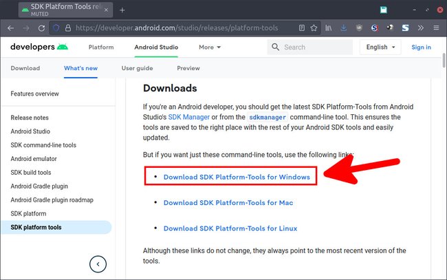Collapse sidebar with the round chevron button
The image size is (447, 280).
98,264
